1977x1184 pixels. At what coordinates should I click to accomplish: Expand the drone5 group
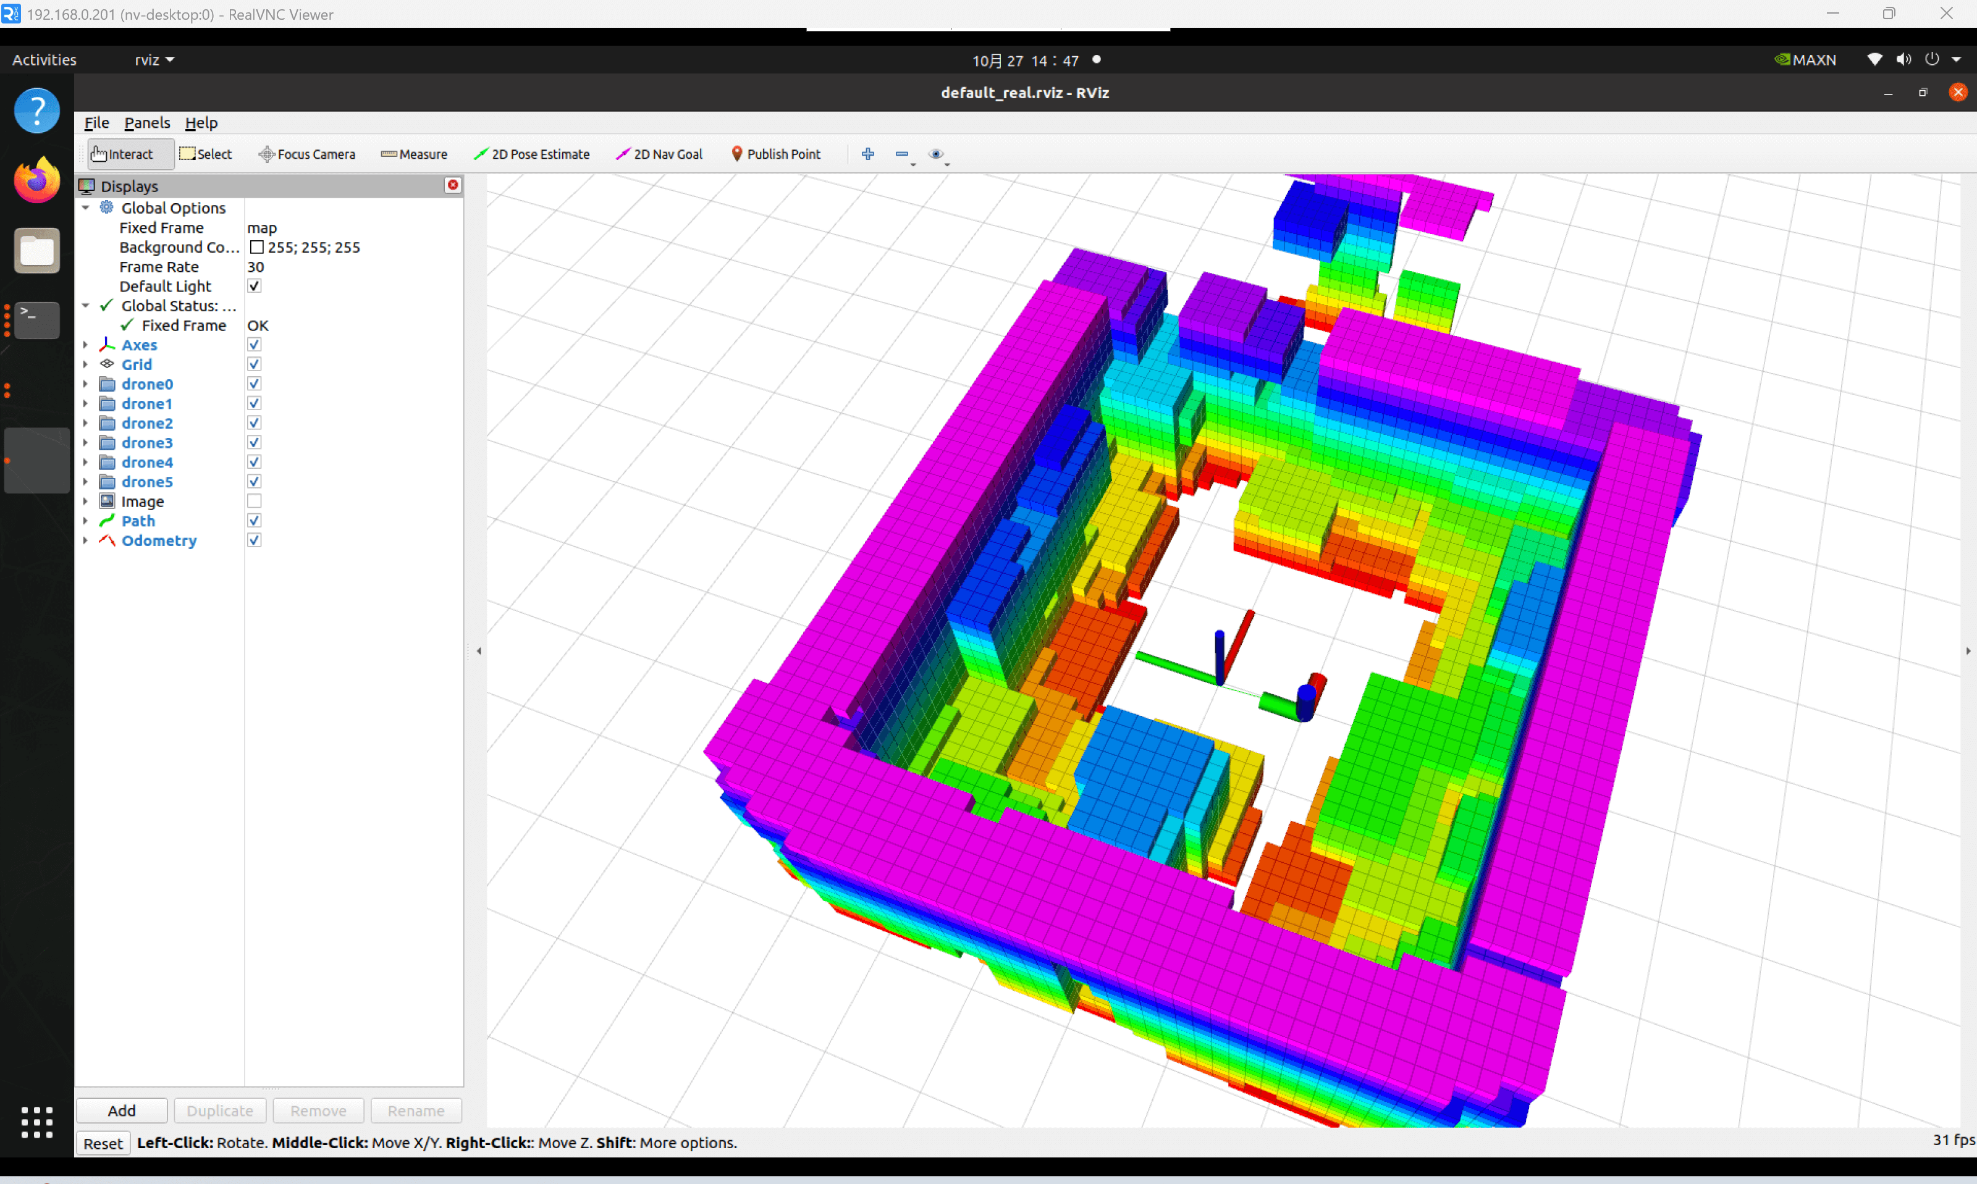[x=85, y=482]
